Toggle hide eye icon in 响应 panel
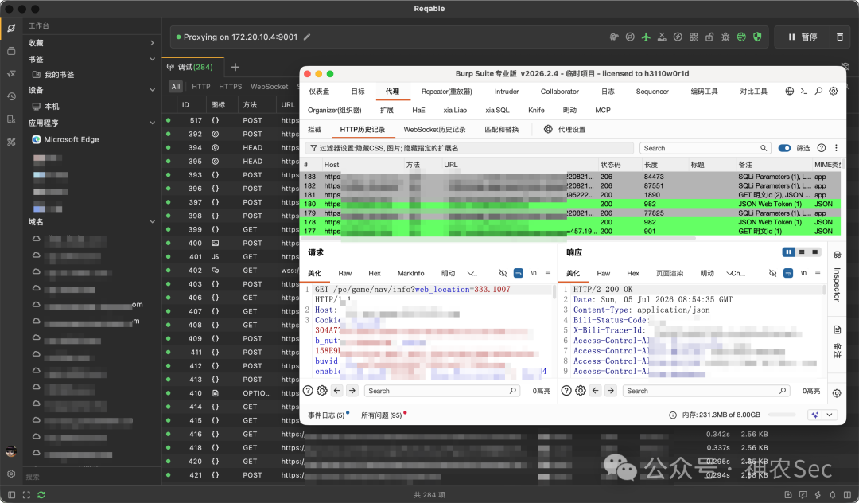Image resolution: width=859 pixels, height=503 pixels. point(772,273)
